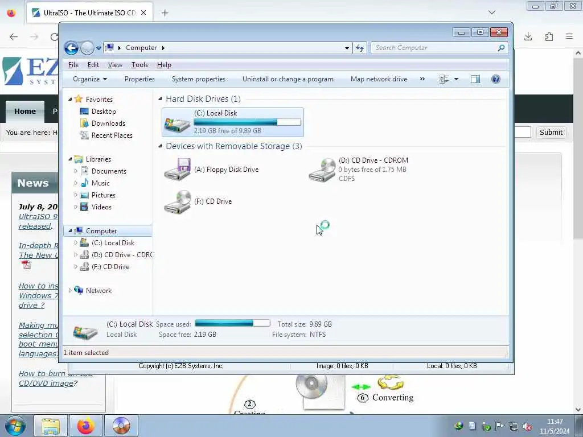Collapse the Libraries tree group

(70, 159)
